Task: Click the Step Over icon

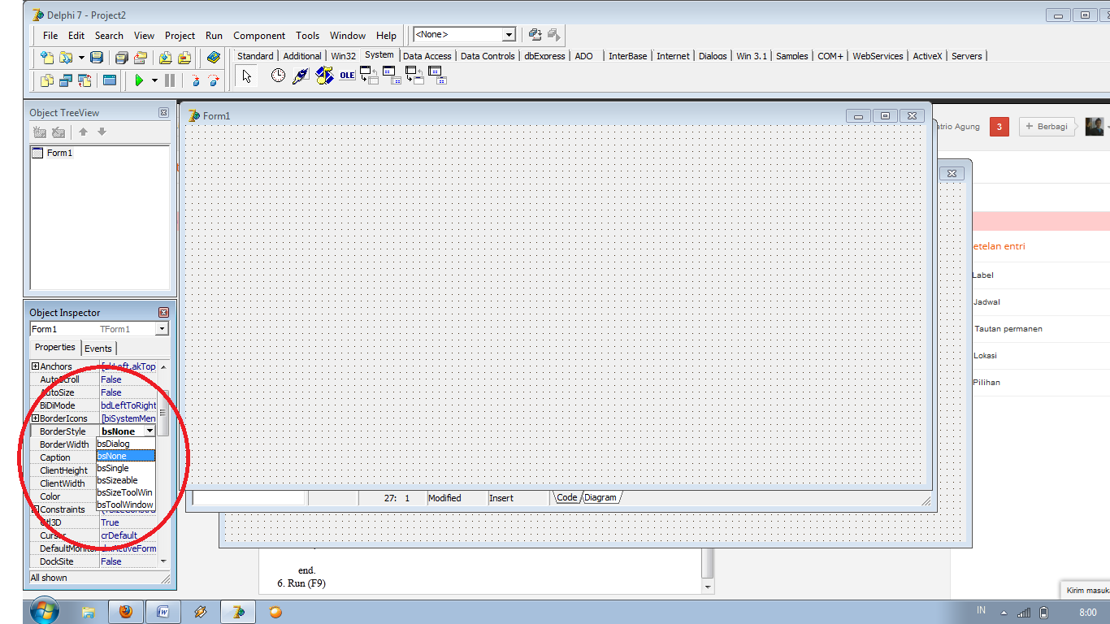Action: click(214, 80)
